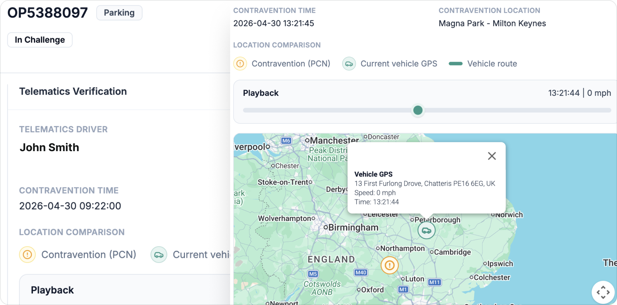Click the Parking tag badge
617x305 pixels.
pyautogui.click(x=119, y=13)
